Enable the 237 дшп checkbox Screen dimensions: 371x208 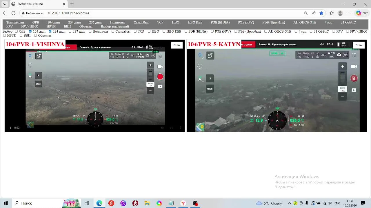(70, 31)
